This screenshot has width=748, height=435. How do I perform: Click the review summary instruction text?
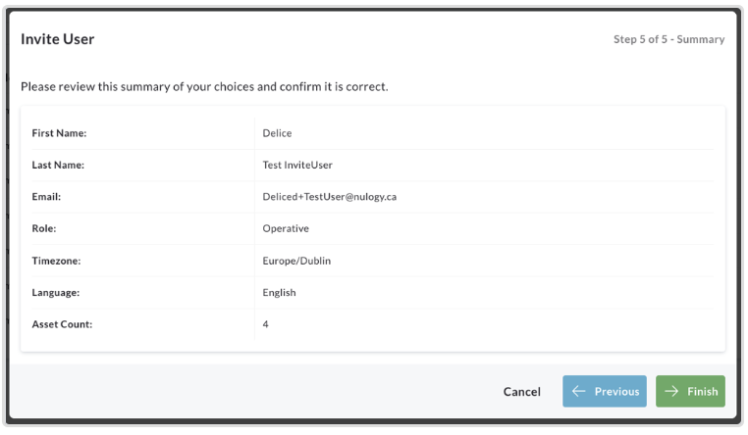click(204, 86)
